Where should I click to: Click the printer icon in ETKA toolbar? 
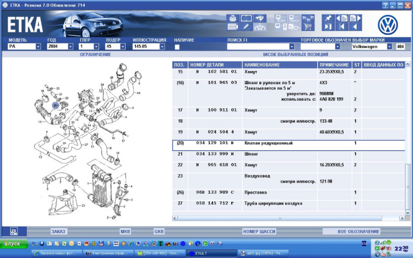pyautogui.click(x=233, y=18)
